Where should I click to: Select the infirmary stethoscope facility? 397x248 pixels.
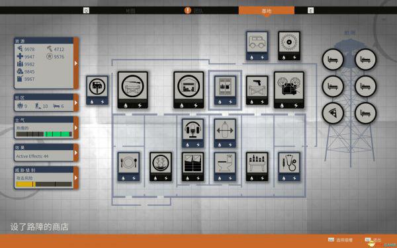pyautogui.click(x=289, y=167)
